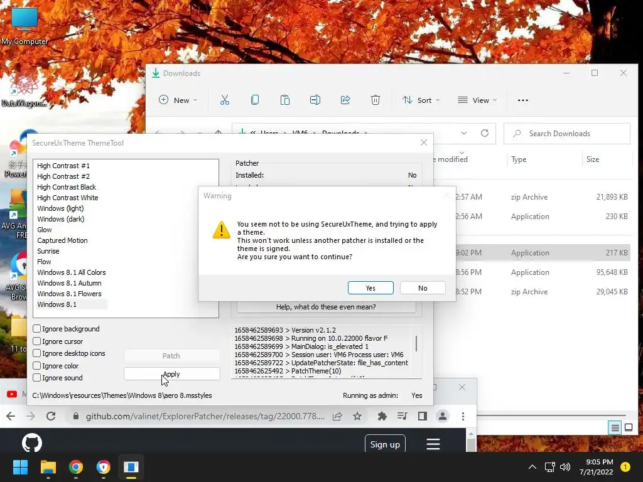Click the github.com address bar URL

pos(205,417)
